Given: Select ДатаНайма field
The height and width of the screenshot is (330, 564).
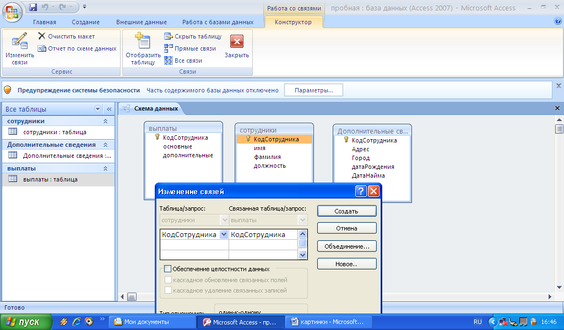Looking at the screenshot, I should pos(368,175).
